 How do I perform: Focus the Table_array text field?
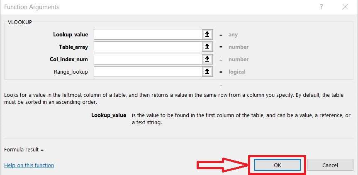coord(148,47)
